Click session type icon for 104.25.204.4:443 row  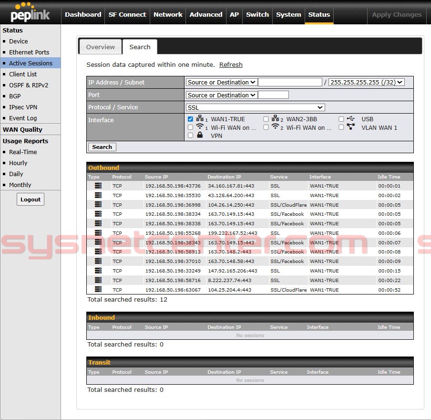point(98,290)
